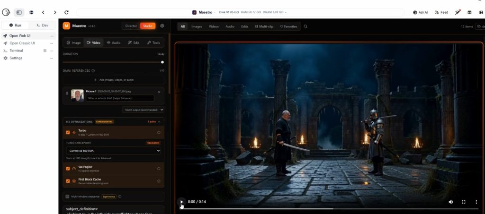Open the Audio generation tab
Image resolution: width=485 pixels, height=214 pixels.
coord(114,43)
